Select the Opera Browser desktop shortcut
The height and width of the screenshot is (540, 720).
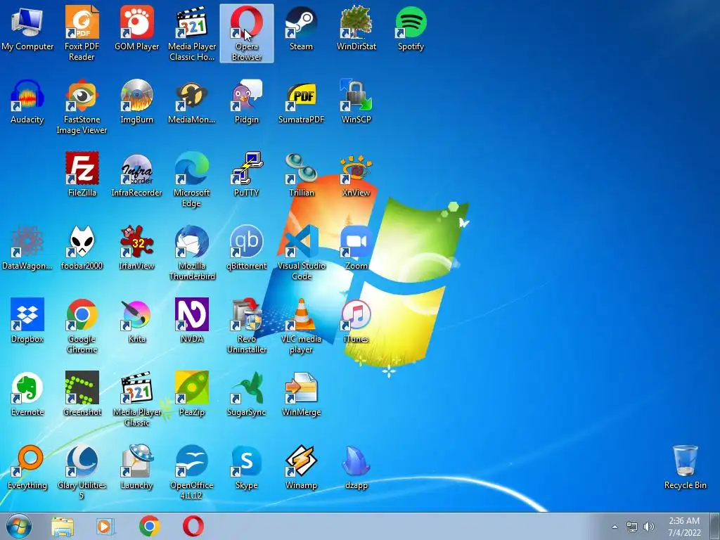click(247, 33)
